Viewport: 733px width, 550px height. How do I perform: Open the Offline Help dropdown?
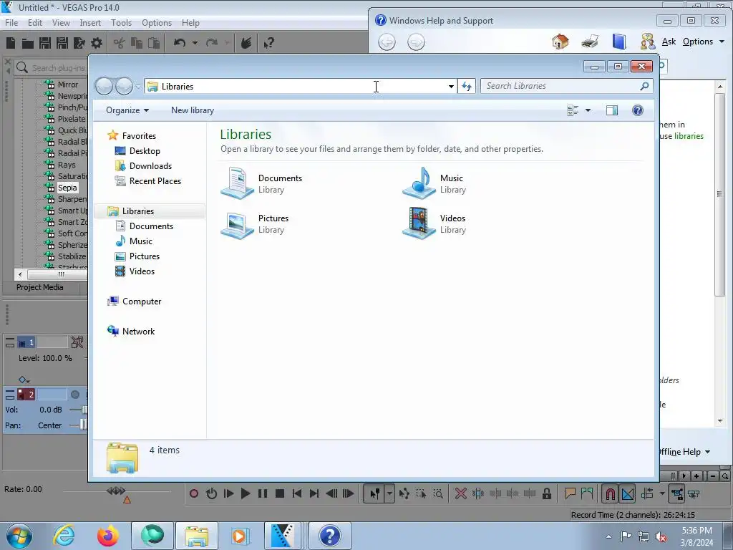684,452
